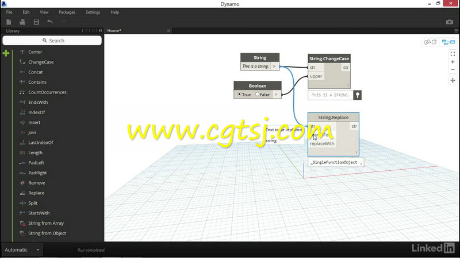Click the 'upper' input port

click(316, 76)
